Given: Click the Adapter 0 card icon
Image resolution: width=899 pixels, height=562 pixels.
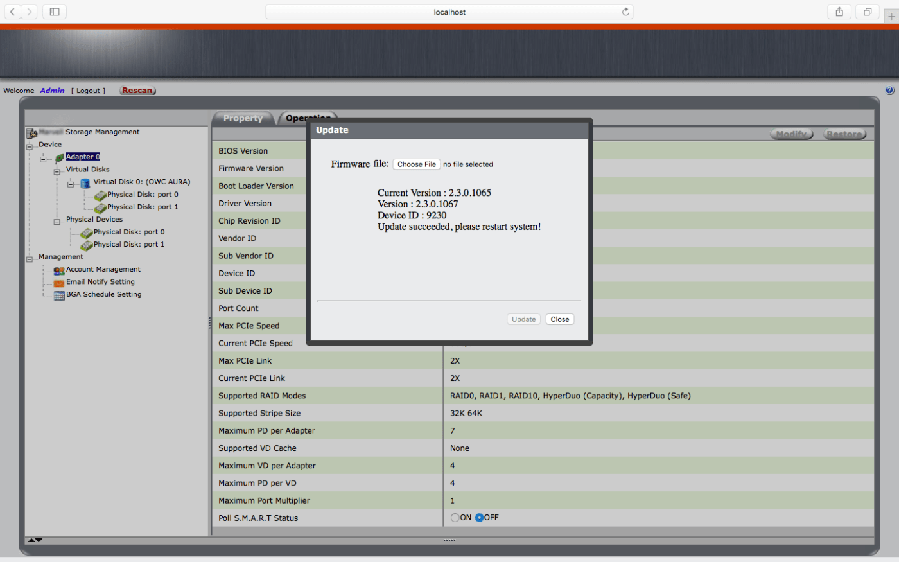Looking at the screenshot, I should coord(59,157).
